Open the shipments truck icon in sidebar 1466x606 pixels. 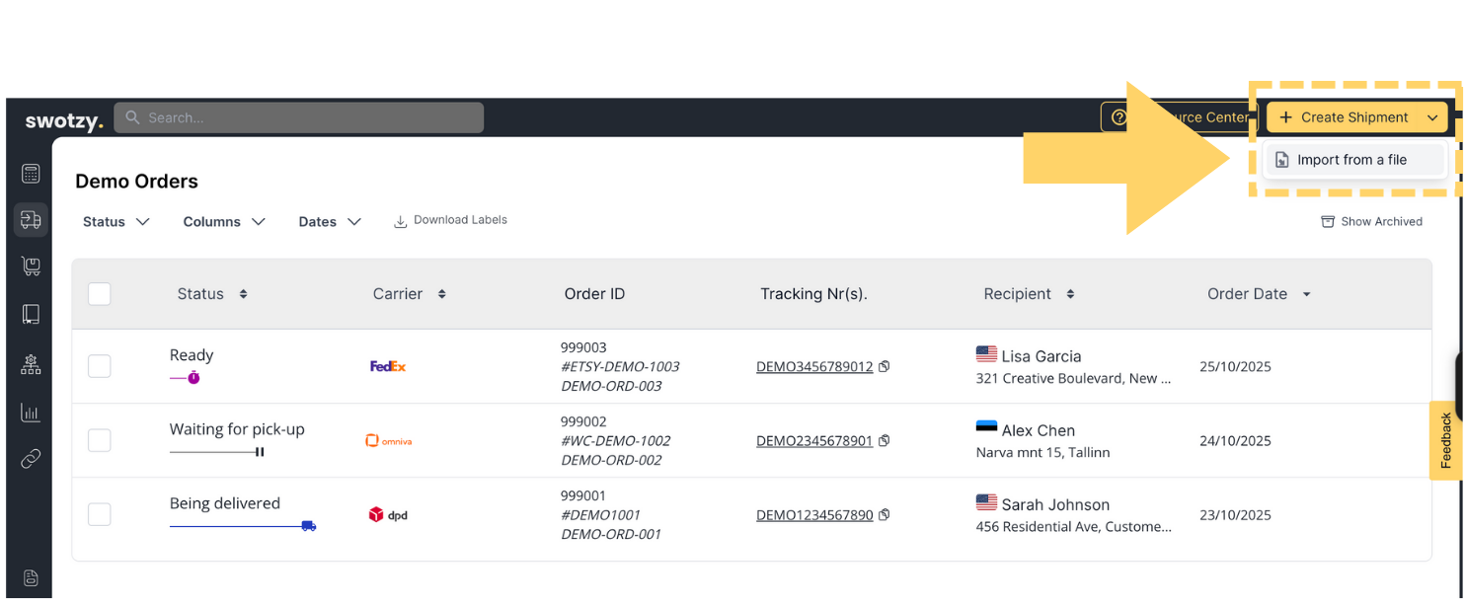(x=31, y=220)
